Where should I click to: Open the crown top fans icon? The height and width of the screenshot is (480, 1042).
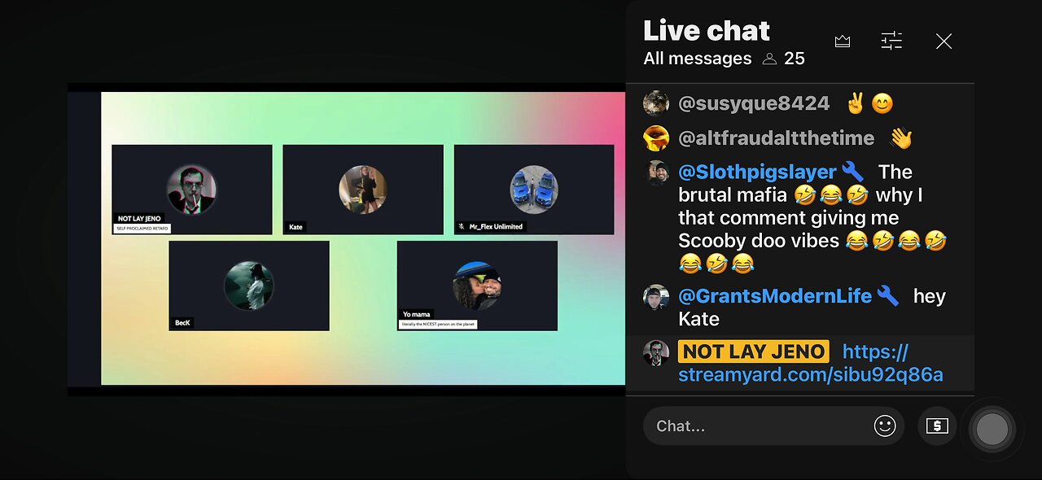[843, 41]
